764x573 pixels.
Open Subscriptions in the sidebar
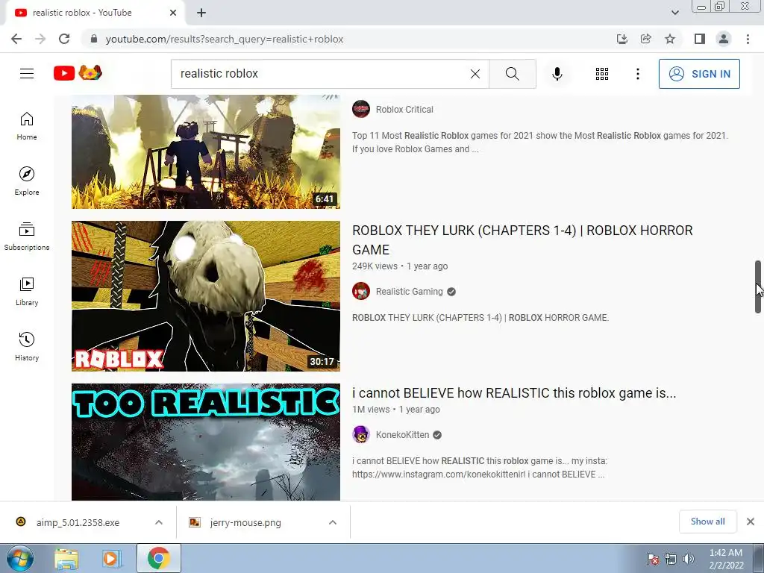[x=27, y=237]
